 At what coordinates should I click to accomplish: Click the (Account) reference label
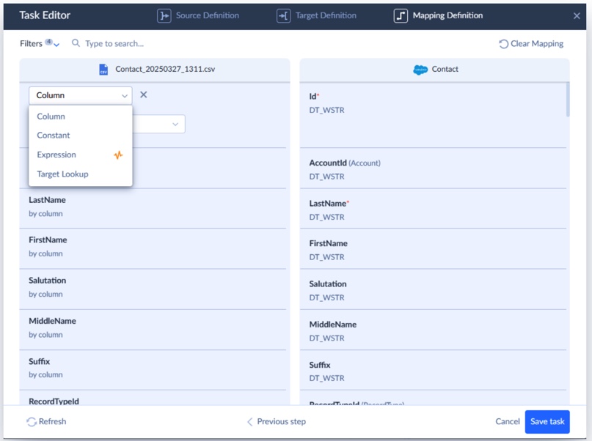[x=365, y=163]
